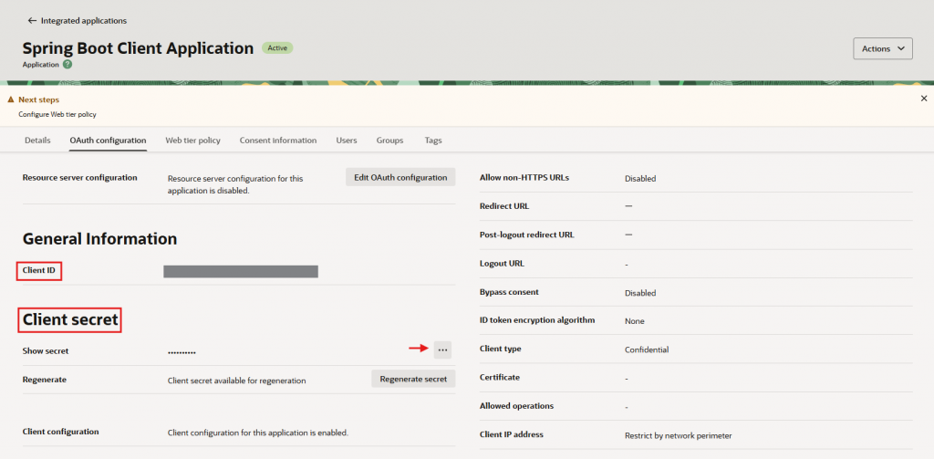Click 'Resource server configuration for this application is disabled' text
The image size is (934, 459).
click(236, 185)
